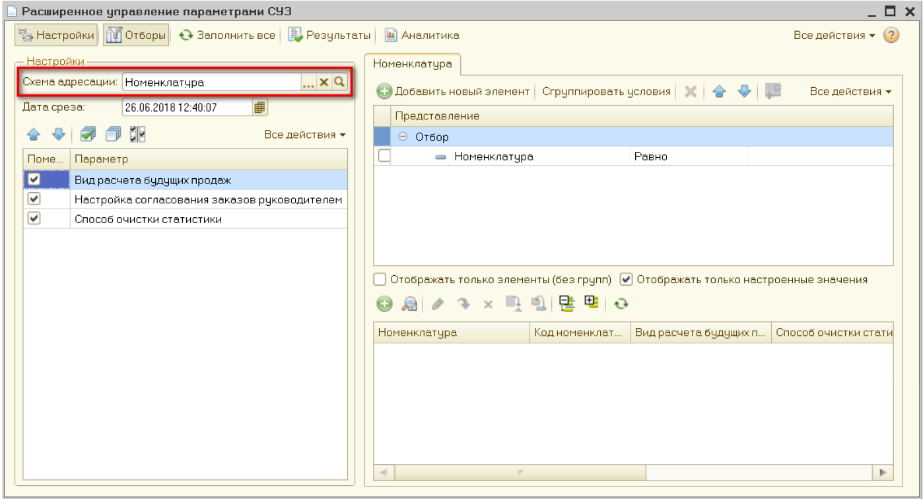The image size is (923, 499).
Task: Click magnifier icon in Схема адресации field
Action: [339, 82]
